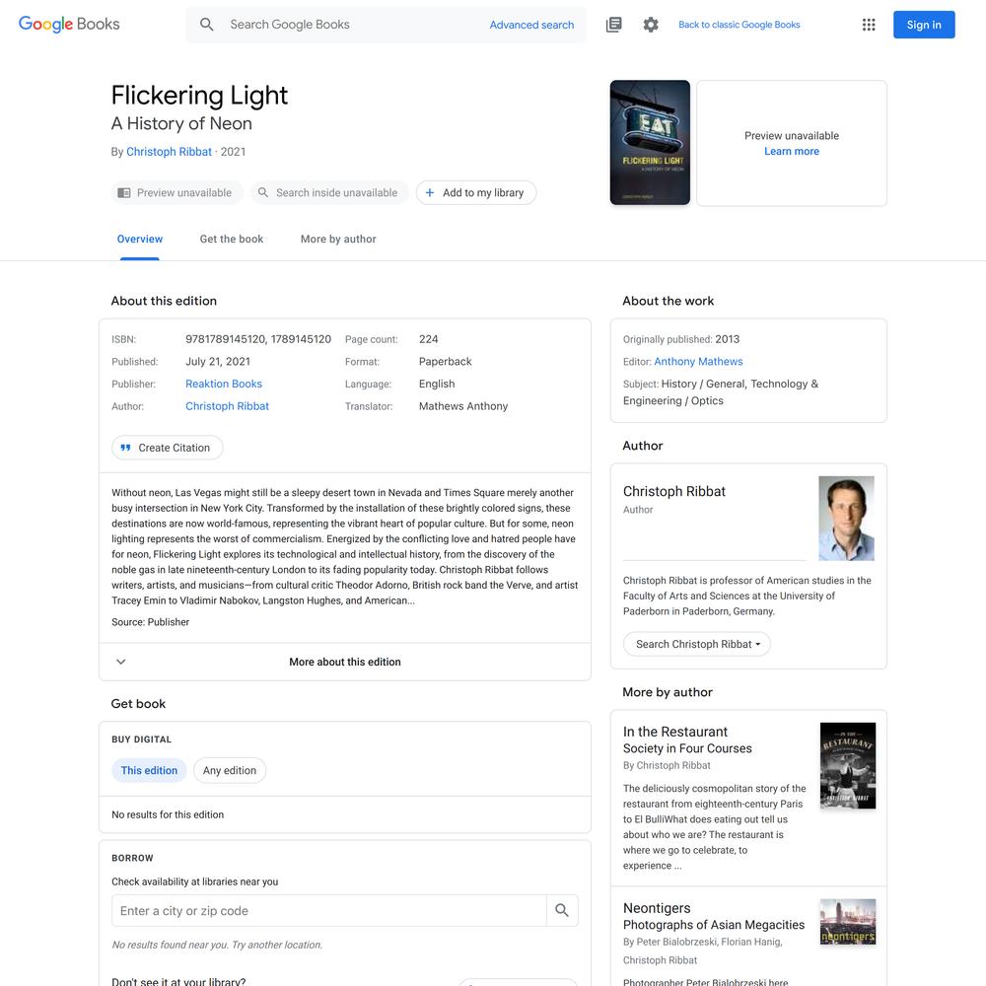Click No results for this edition text
This screenshot has width=986, height=986.
tap(168, 814)
